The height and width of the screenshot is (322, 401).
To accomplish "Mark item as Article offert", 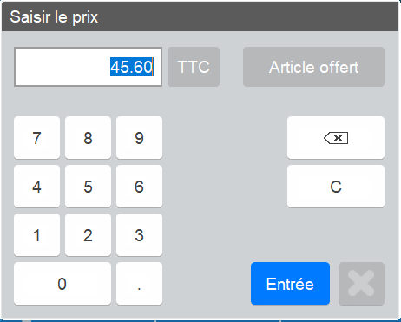I will [x=313, y=67].
